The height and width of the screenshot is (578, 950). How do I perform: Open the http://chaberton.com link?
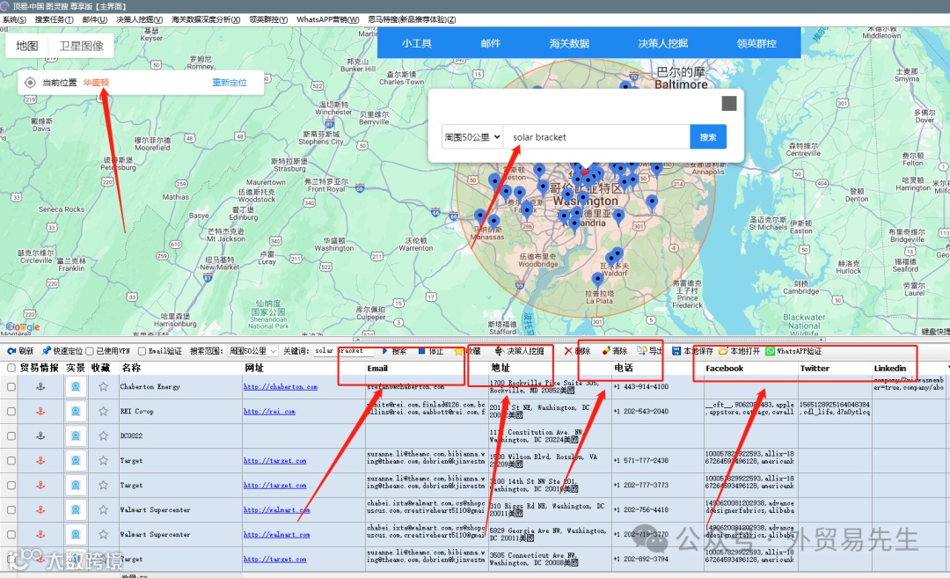click(x=280, y=386)
